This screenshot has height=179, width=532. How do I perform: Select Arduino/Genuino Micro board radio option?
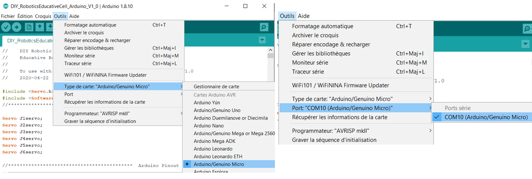(229, 164)
